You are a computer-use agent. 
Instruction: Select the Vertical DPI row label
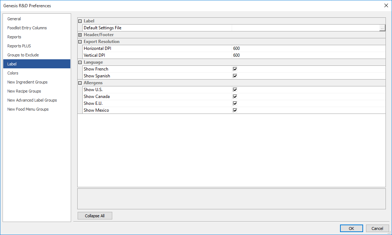click(x=94, y=55)
